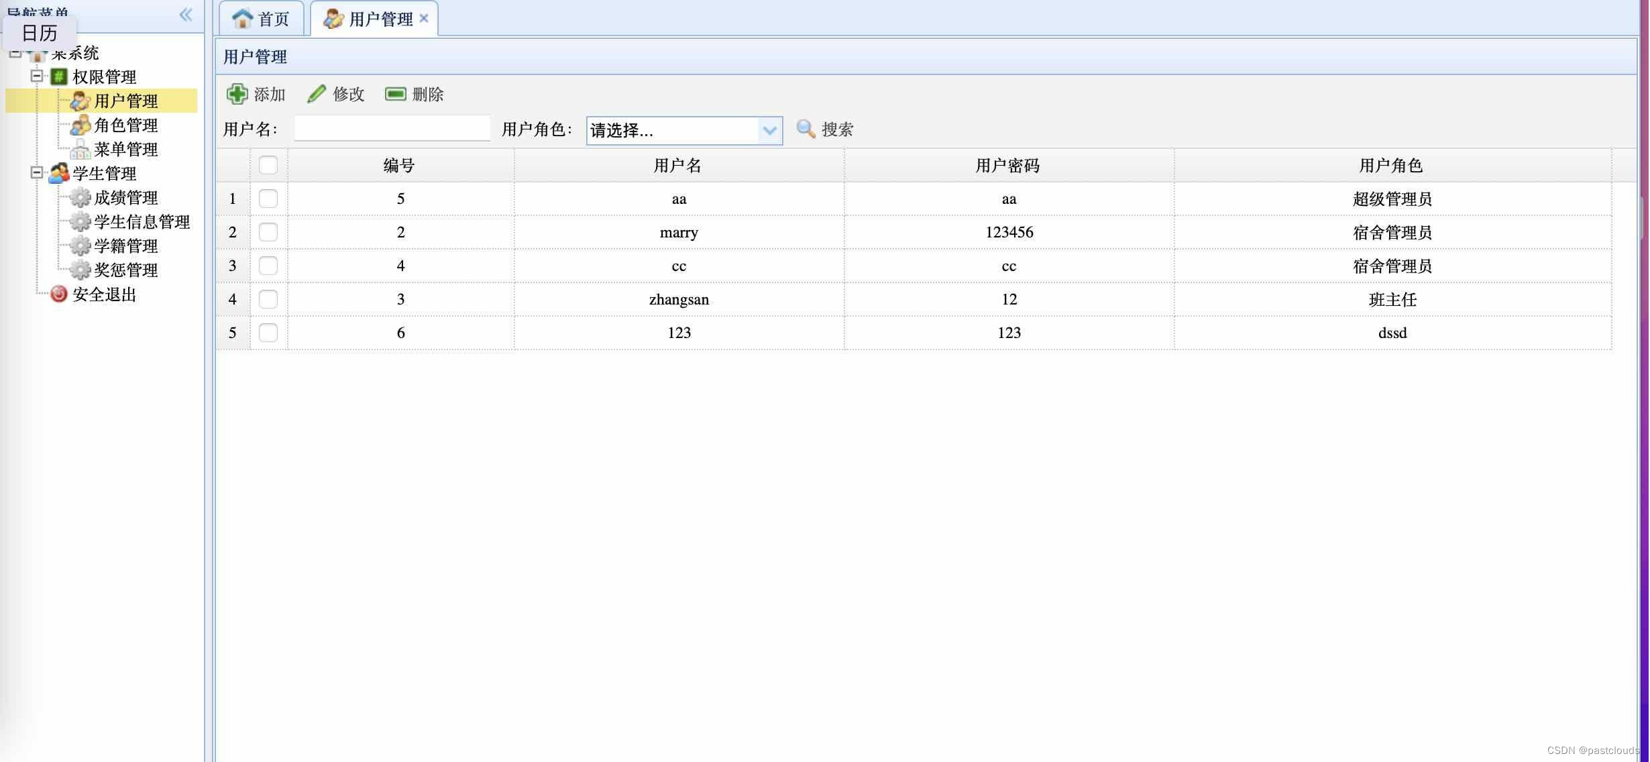
Task: Click the people icon beside 学生管理
Action: [x=58, y=173]
